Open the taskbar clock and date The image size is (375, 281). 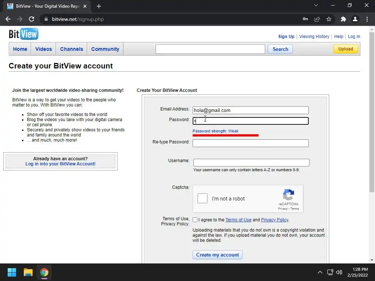tap(357, 272)
